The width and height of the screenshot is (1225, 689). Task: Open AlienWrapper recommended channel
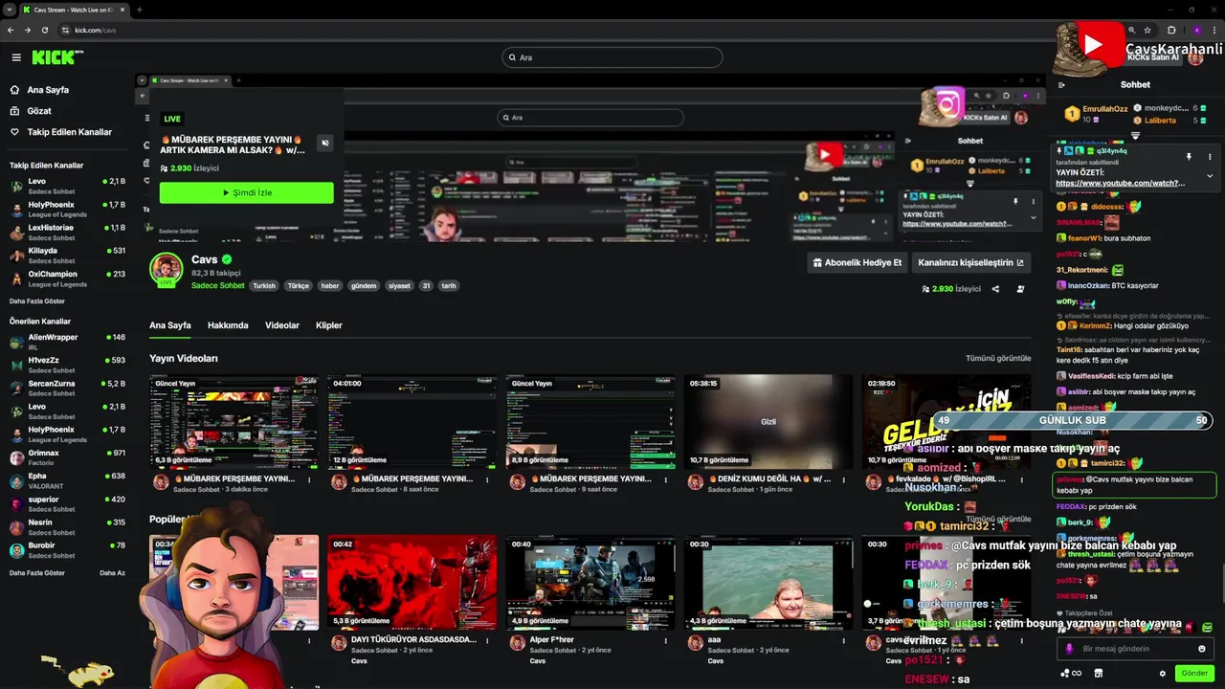(x=67, y=342)
